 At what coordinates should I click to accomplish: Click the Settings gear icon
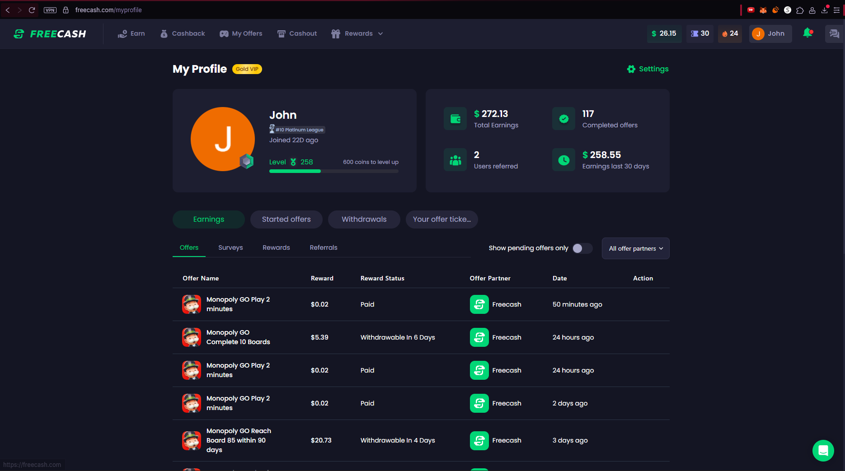[x=631, y=69]
